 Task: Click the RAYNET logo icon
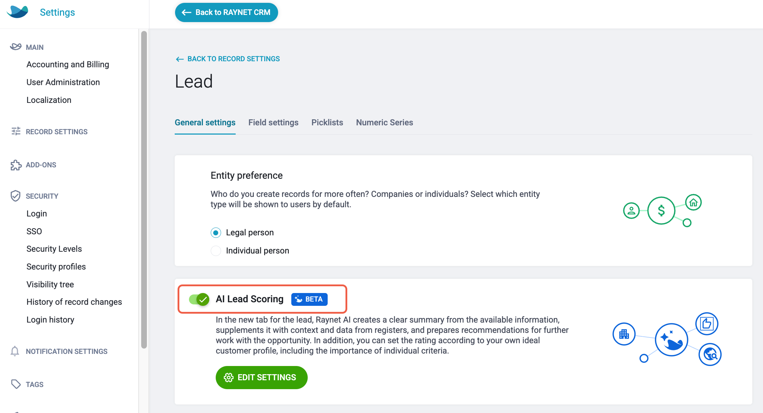[17, 12]
